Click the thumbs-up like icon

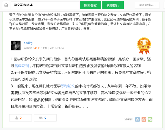pyautogui.click(x=16, y=118)
